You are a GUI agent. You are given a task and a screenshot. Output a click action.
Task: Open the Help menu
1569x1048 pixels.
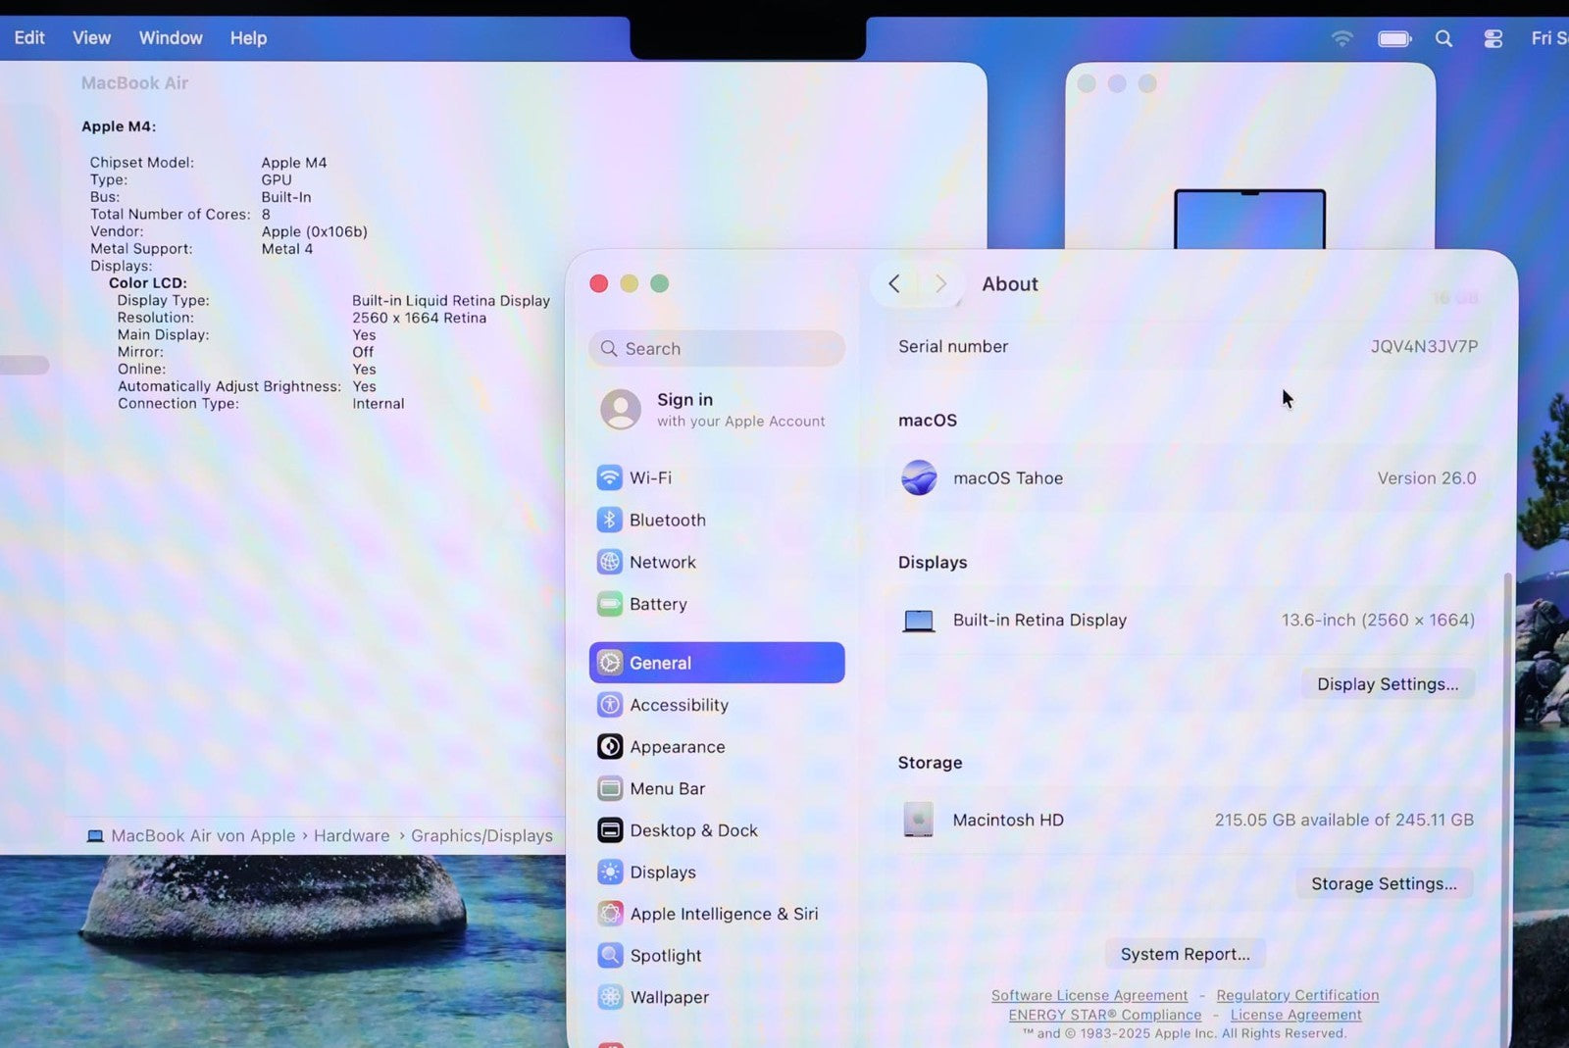click(248, 38)
